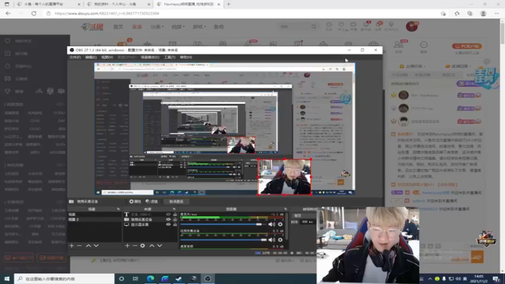This screenshot has width=505, height=284.
Task: Click the Douyu logo
Action: pyautogui.click(x=92, y=27)
